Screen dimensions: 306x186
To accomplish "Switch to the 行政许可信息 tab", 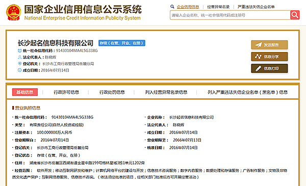I will [66, 92].
